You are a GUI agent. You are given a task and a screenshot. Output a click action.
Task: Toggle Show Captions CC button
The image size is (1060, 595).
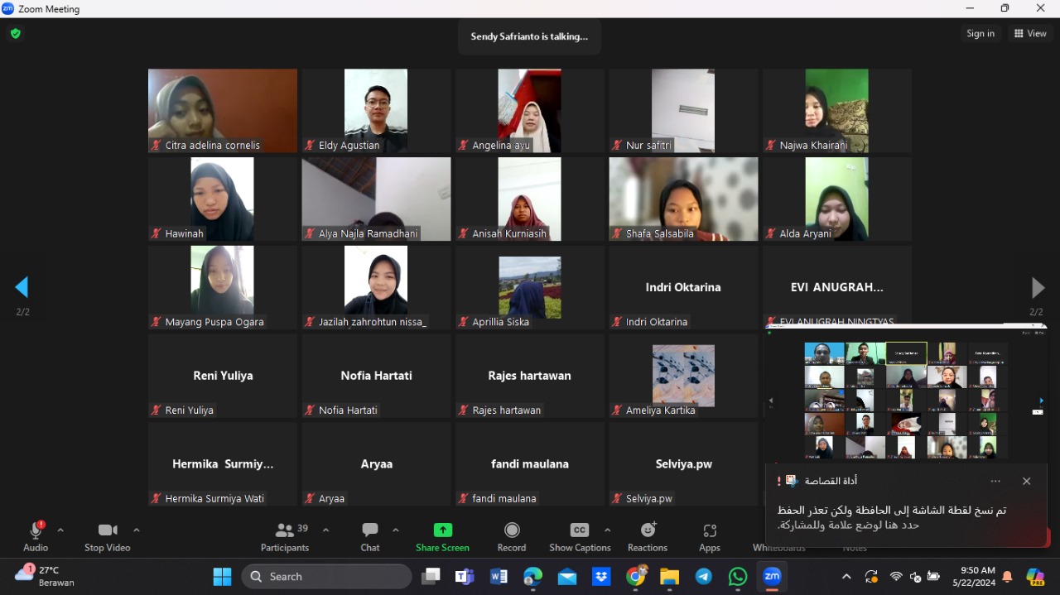(580, 536)
